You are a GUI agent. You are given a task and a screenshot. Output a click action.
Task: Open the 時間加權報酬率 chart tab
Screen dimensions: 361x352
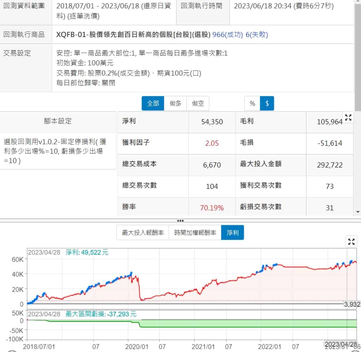[195, 233]
